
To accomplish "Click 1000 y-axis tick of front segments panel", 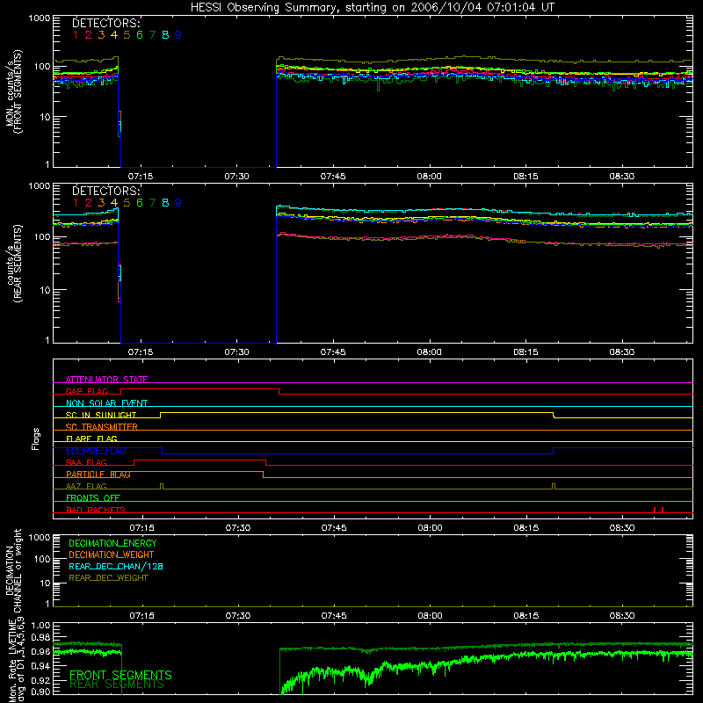I will coord(40,18).
